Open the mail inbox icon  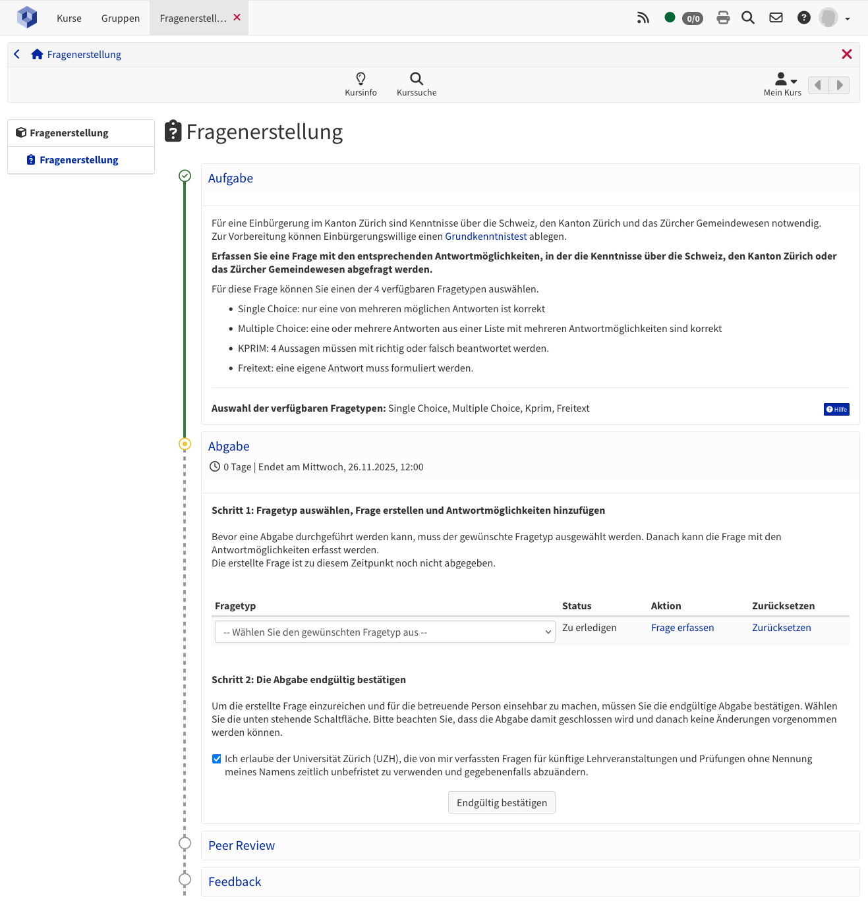pos(776,18)
